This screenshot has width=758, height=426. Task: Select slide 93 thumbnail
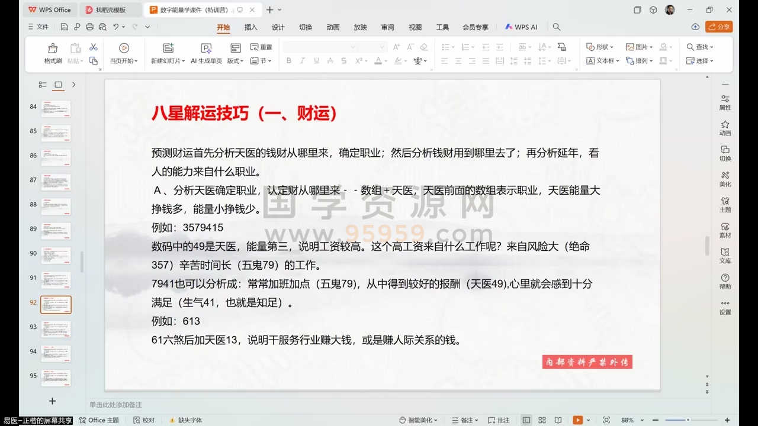tap(56, 329)
